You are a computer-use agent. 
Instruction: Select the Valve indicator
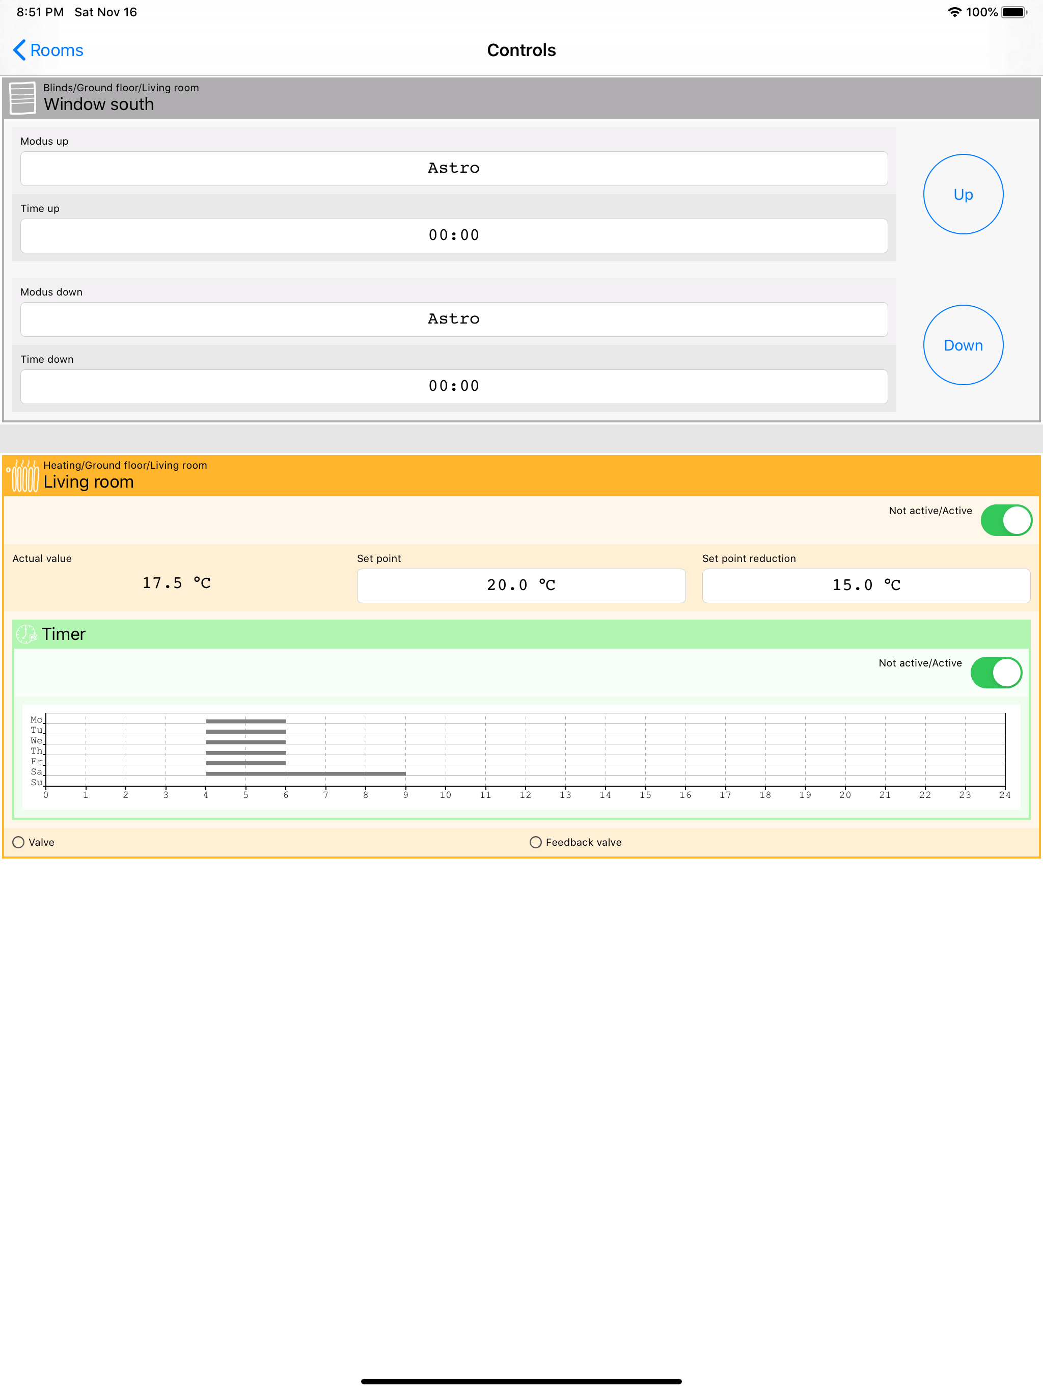[18, 842]
